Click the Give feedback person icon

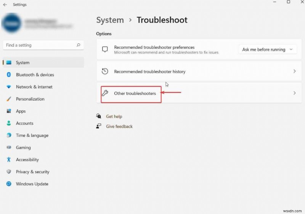(x=99, y=126)
